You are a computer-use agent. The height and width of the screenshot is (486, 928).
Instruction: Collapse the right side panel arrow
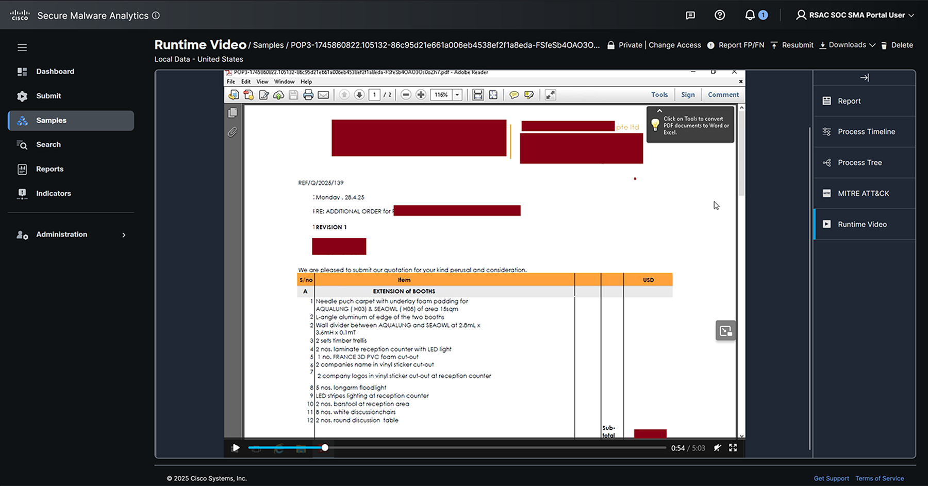click(865, 78)
